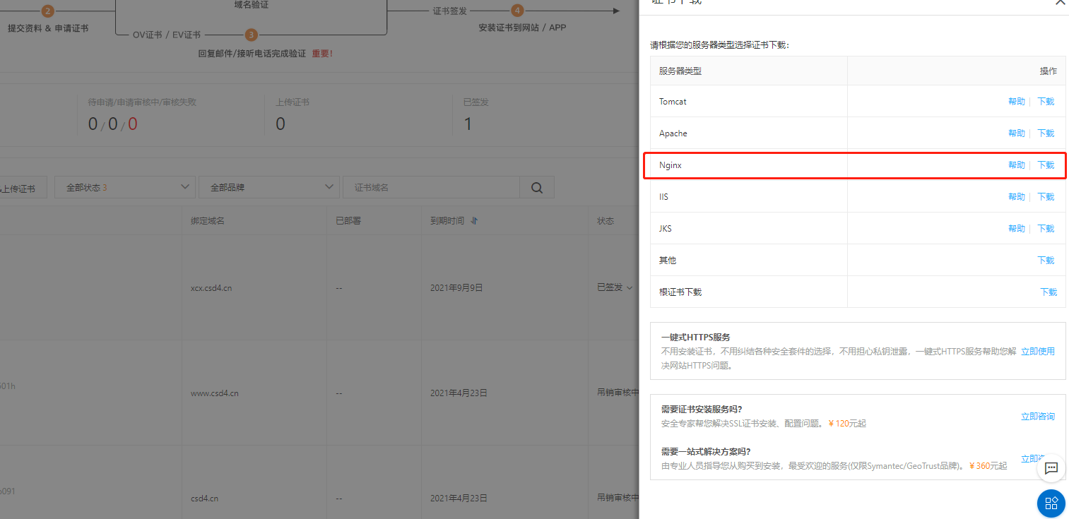Open 帮助 help for Tomcat certificate
Image resolution: width=1069 pixels, height=519 pixels.
point(1016,101)
